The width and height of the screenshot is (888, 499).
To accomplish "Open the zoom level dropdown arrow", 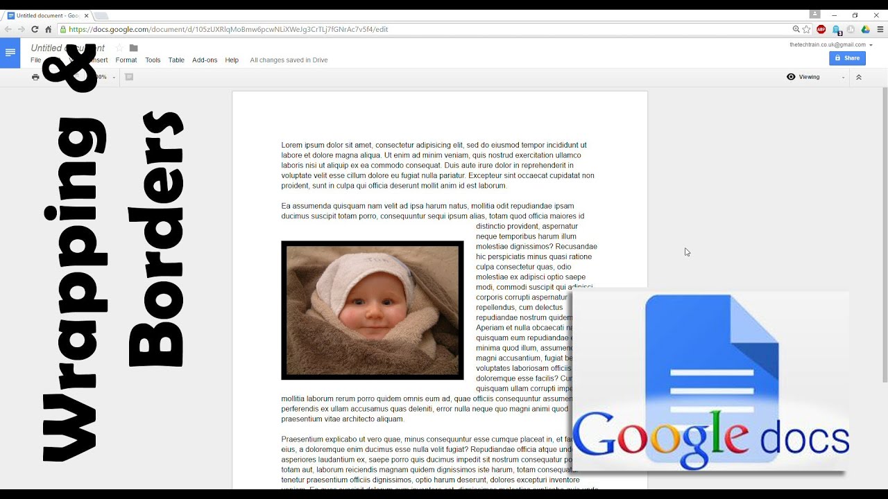I will [114, 77].
